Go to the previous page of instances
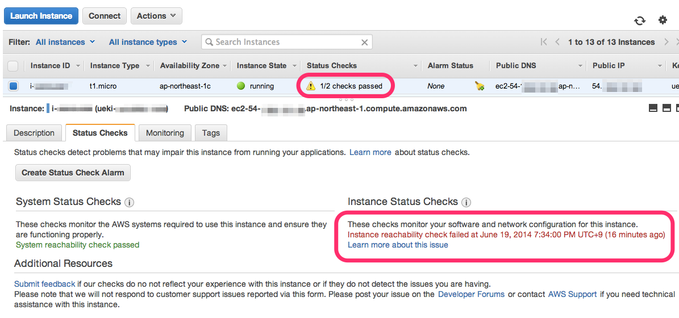This screenshot has height=318, width=679. [x=557, y=42]
